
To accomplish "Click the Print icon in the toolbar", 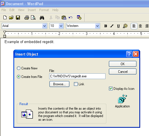I will coord(27,18).
